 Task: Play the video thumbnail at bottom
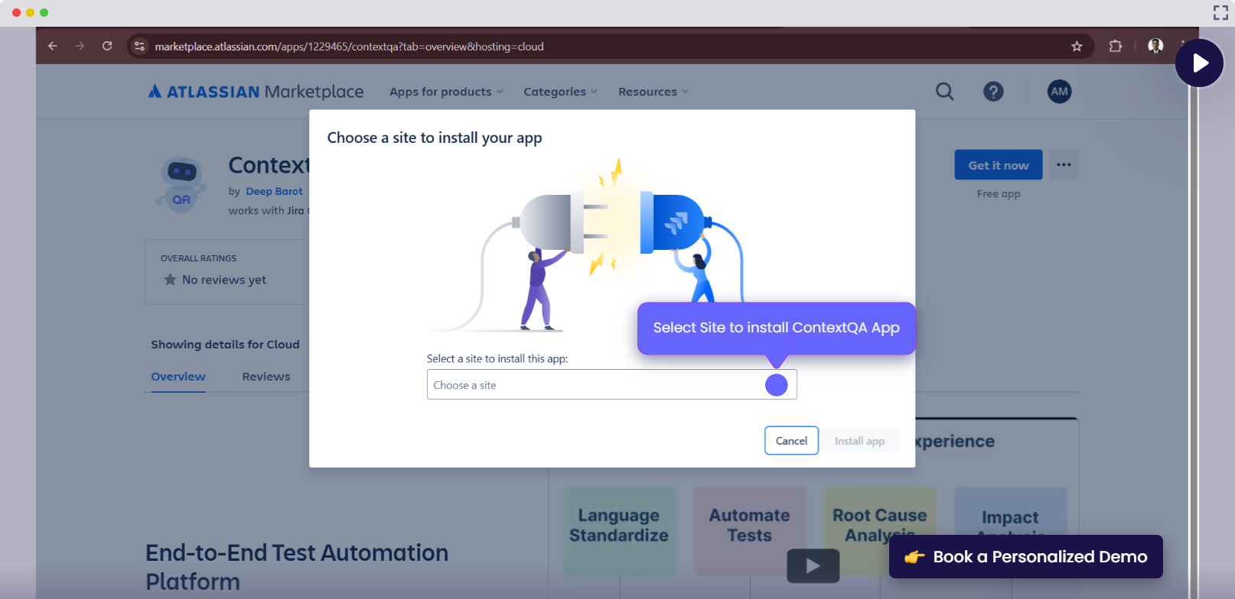(x=813, y=566)
